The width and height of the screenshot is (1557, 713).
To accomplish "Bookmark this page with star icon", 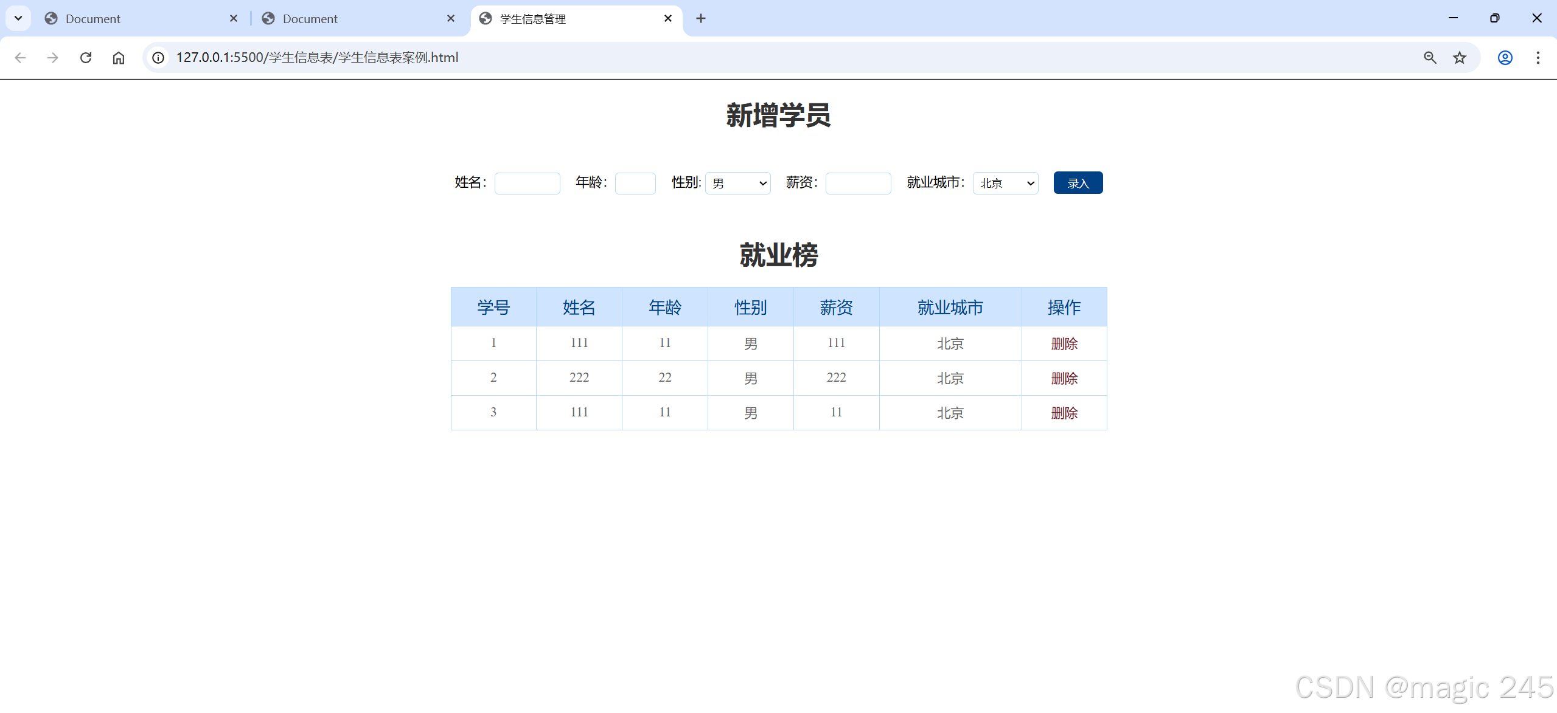I will pyautogui.click(x=1459, y=58).
